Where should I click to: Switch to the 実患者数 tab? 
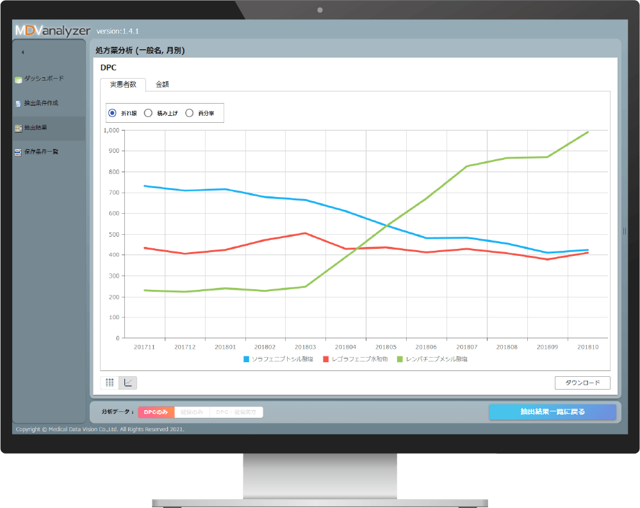click(123, 84)
